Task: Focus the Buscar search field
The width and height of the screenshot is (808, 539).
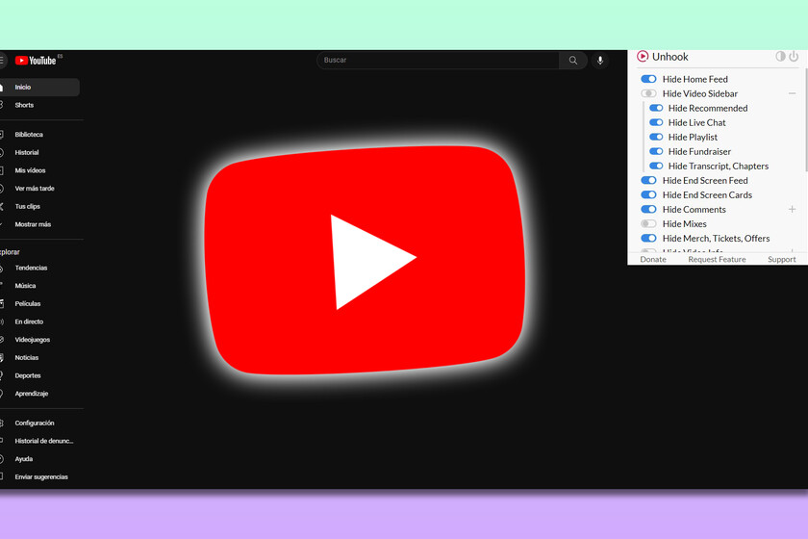Action: point(438,61)
